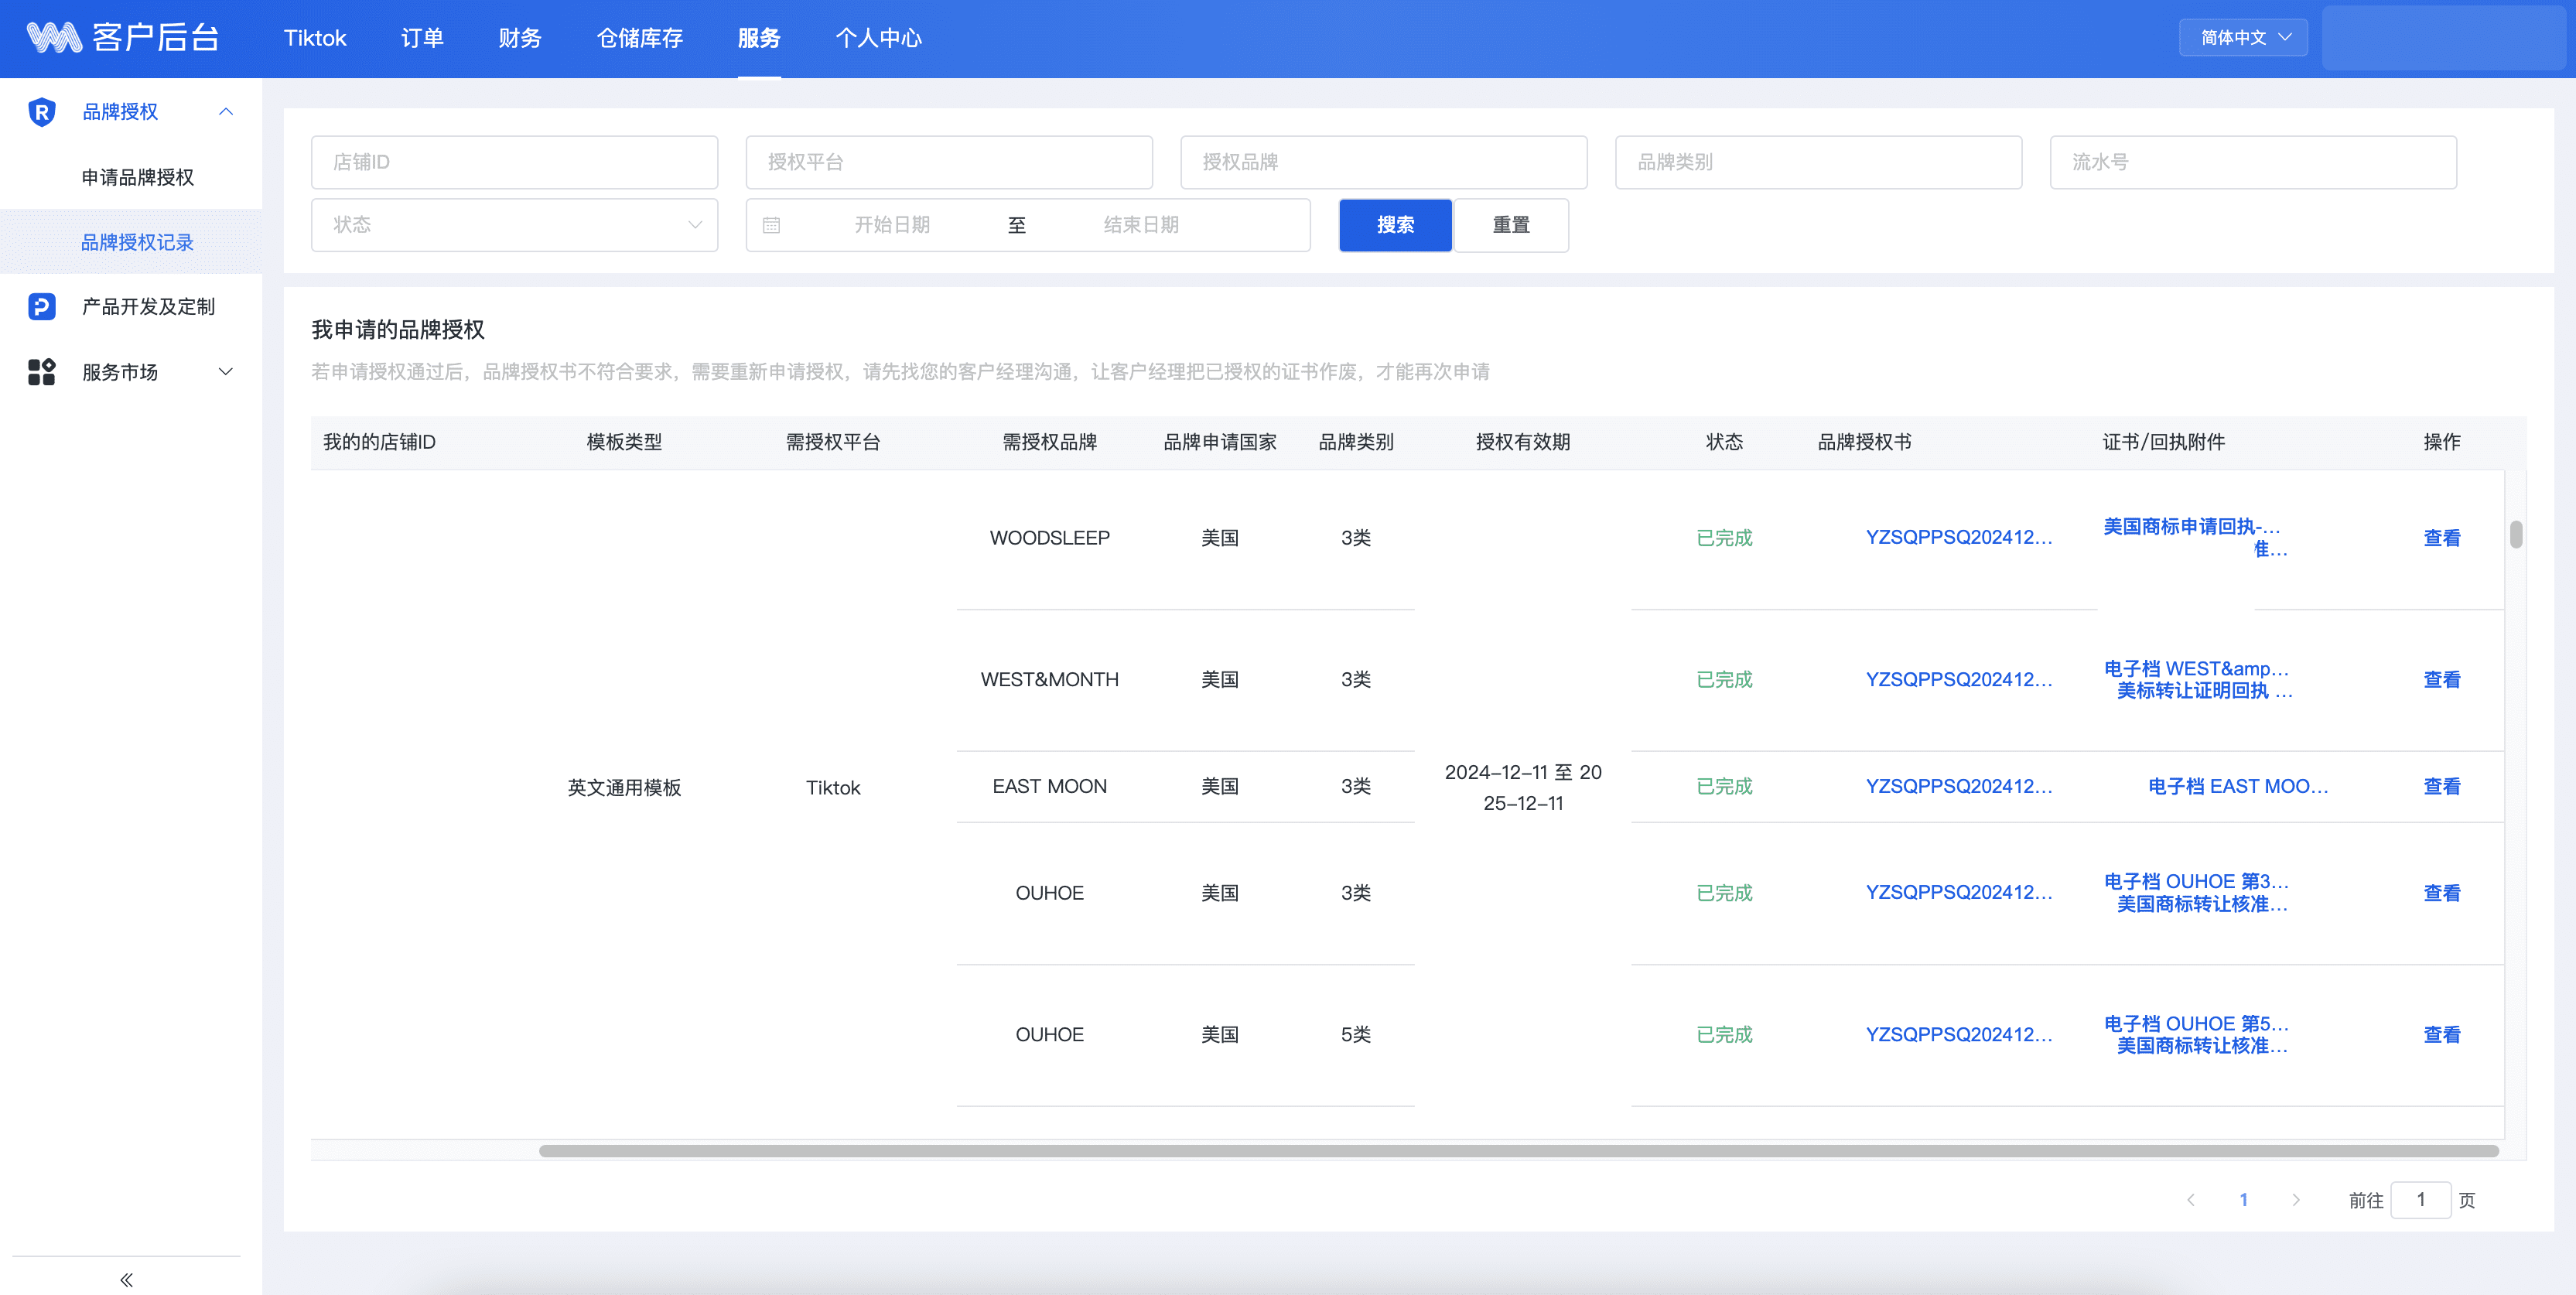Open OUHOE 5类 authorization letter link
Image resolution: width=2576 pixels, height=1295 pixels.
coord(1958,1034)
